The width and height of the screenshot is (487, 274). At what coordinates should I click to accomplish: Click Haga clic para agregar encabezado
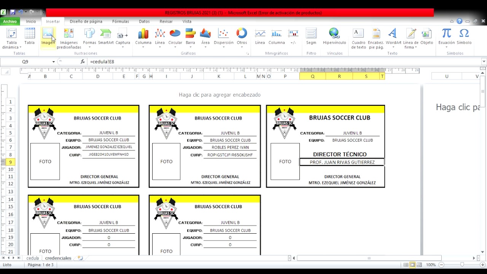(220, 95)
